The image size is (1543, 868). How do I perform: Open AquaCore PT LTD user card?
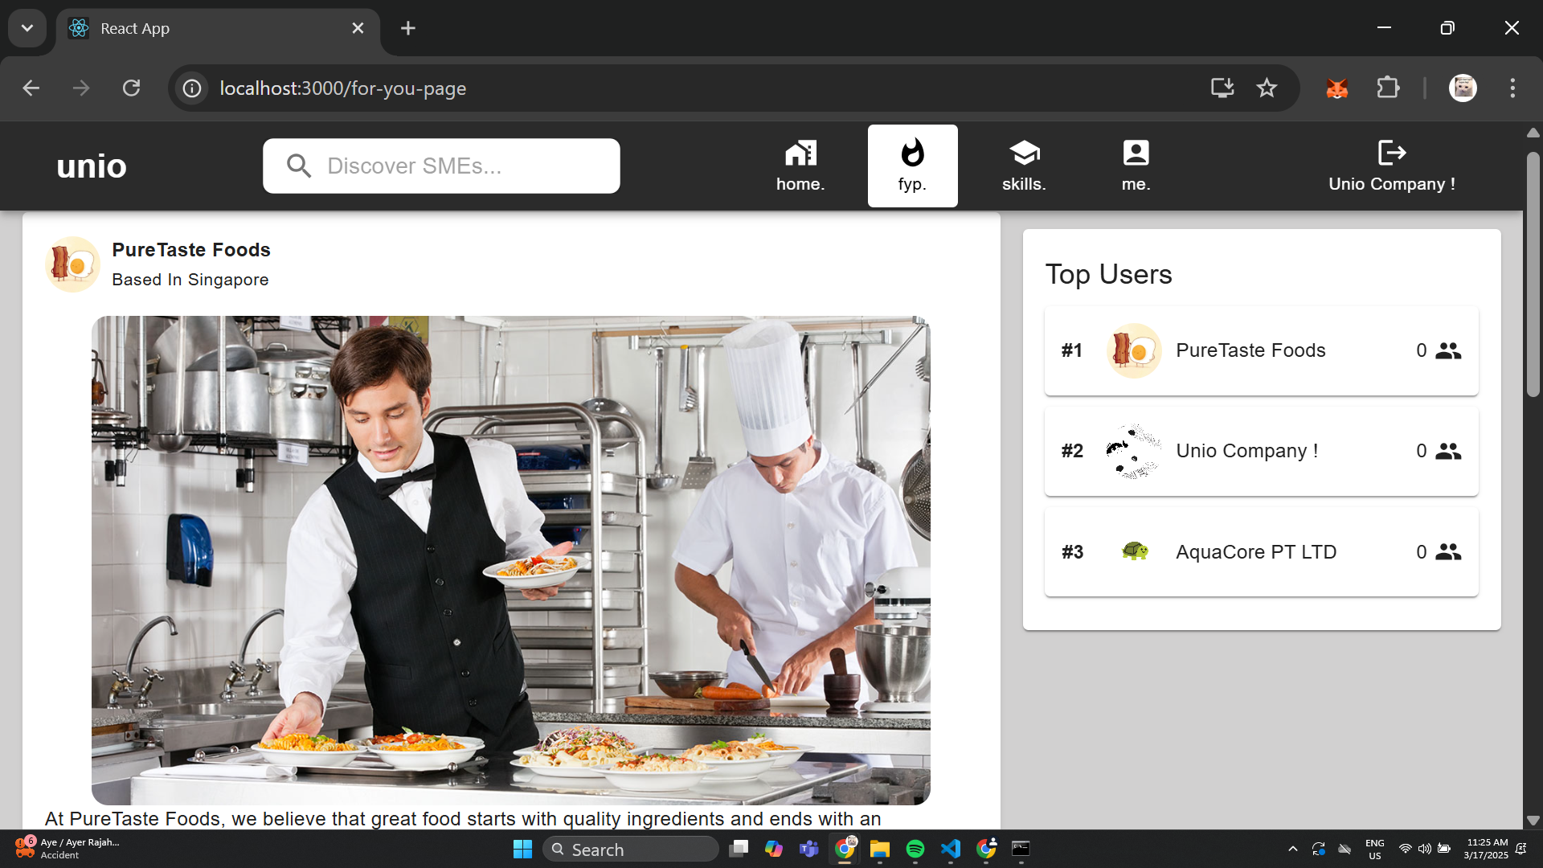[x=1260, y=552]
